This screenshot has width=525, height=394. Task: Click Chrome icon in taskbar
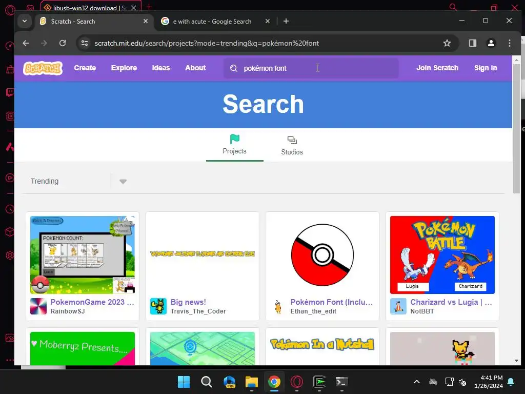tap(274, 382)
